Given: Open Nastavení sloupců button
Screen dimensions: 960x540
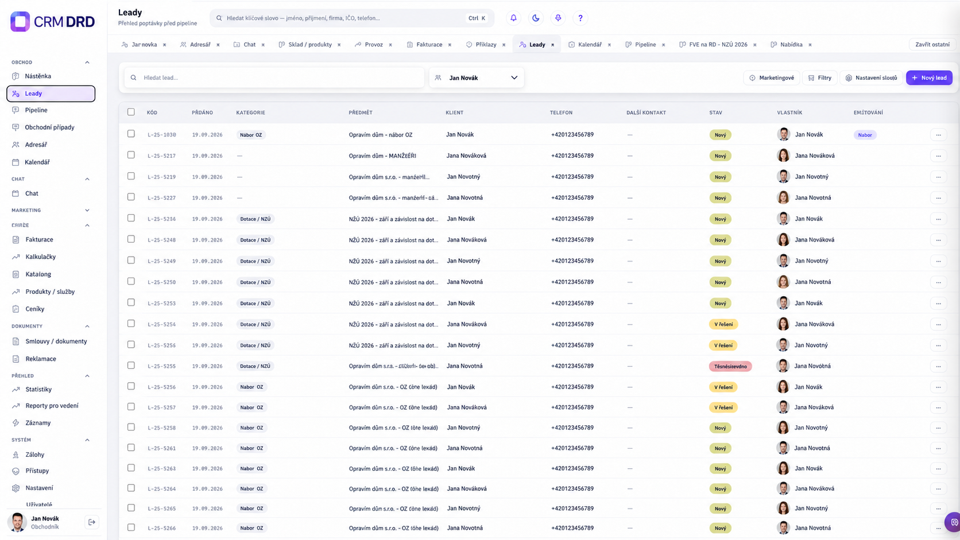Looking at the screenshot, I should [871, 77].
